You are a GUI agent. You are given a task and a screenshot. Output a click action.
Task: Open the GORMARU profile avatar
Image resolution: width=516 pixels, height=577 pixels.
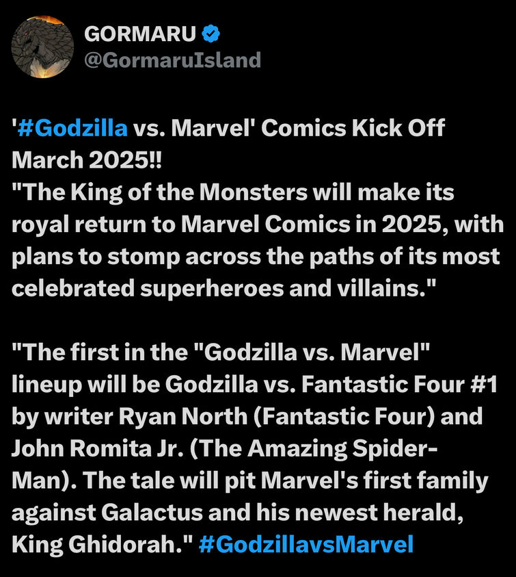(42, 47)
